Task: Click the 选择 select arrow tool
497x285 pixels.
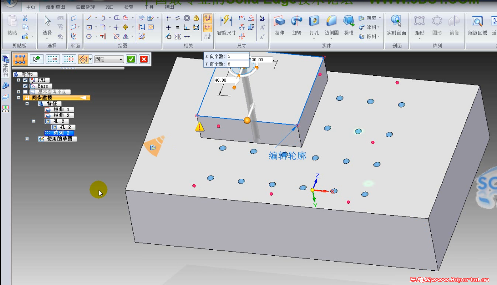Action: tap(47, 25)
